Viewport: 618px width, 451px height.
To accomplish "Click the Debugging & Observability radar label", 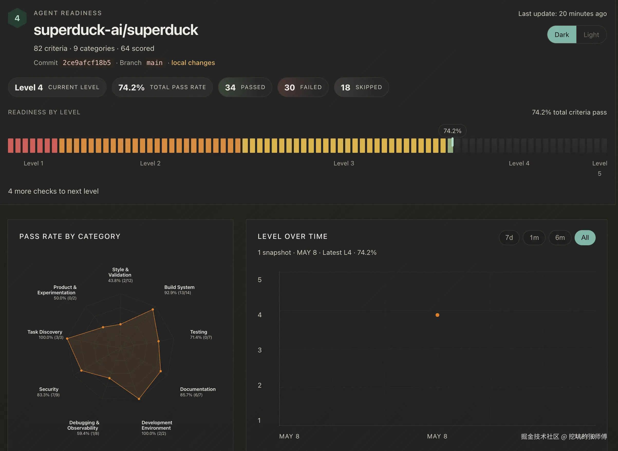I will click(83, 428).
